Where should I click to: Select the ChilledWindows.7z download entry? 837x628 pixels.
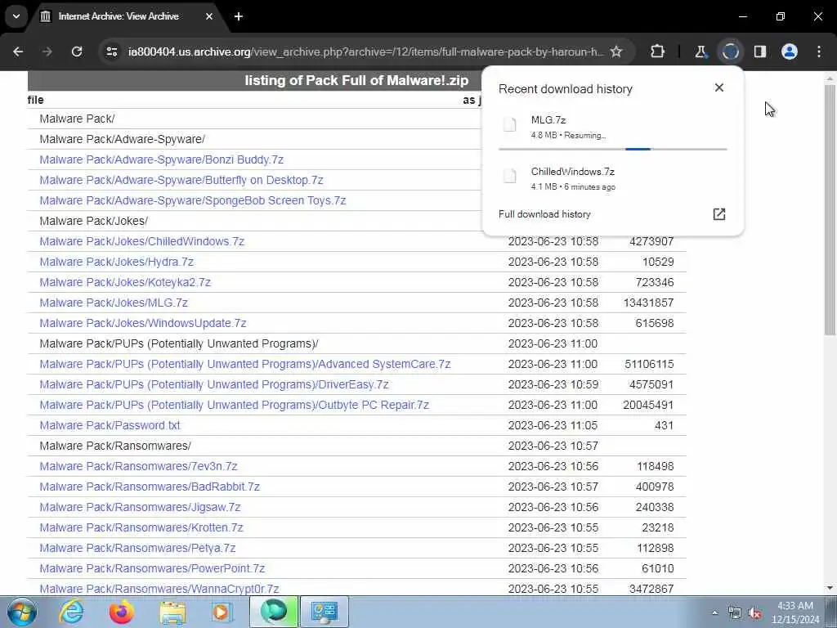(613, 178)
